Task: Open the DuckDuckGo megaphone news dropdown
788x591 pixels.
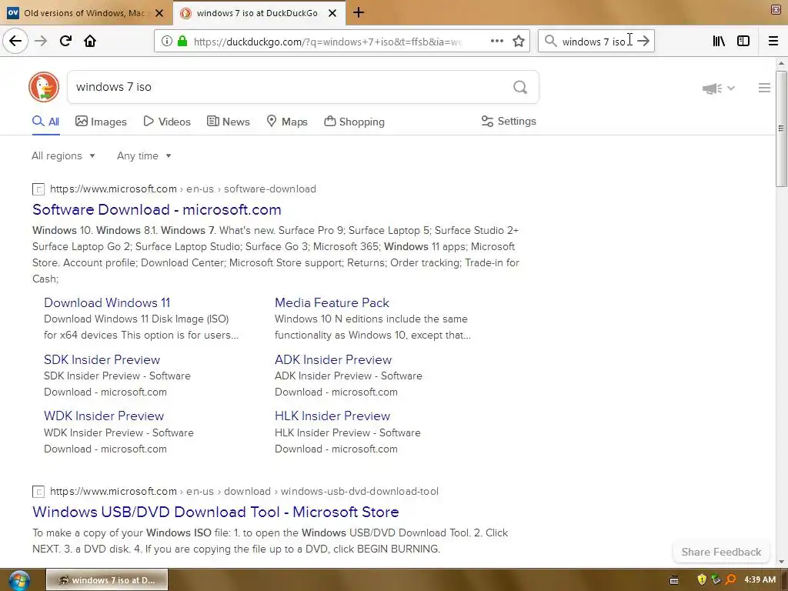Action: click(718, 88)
